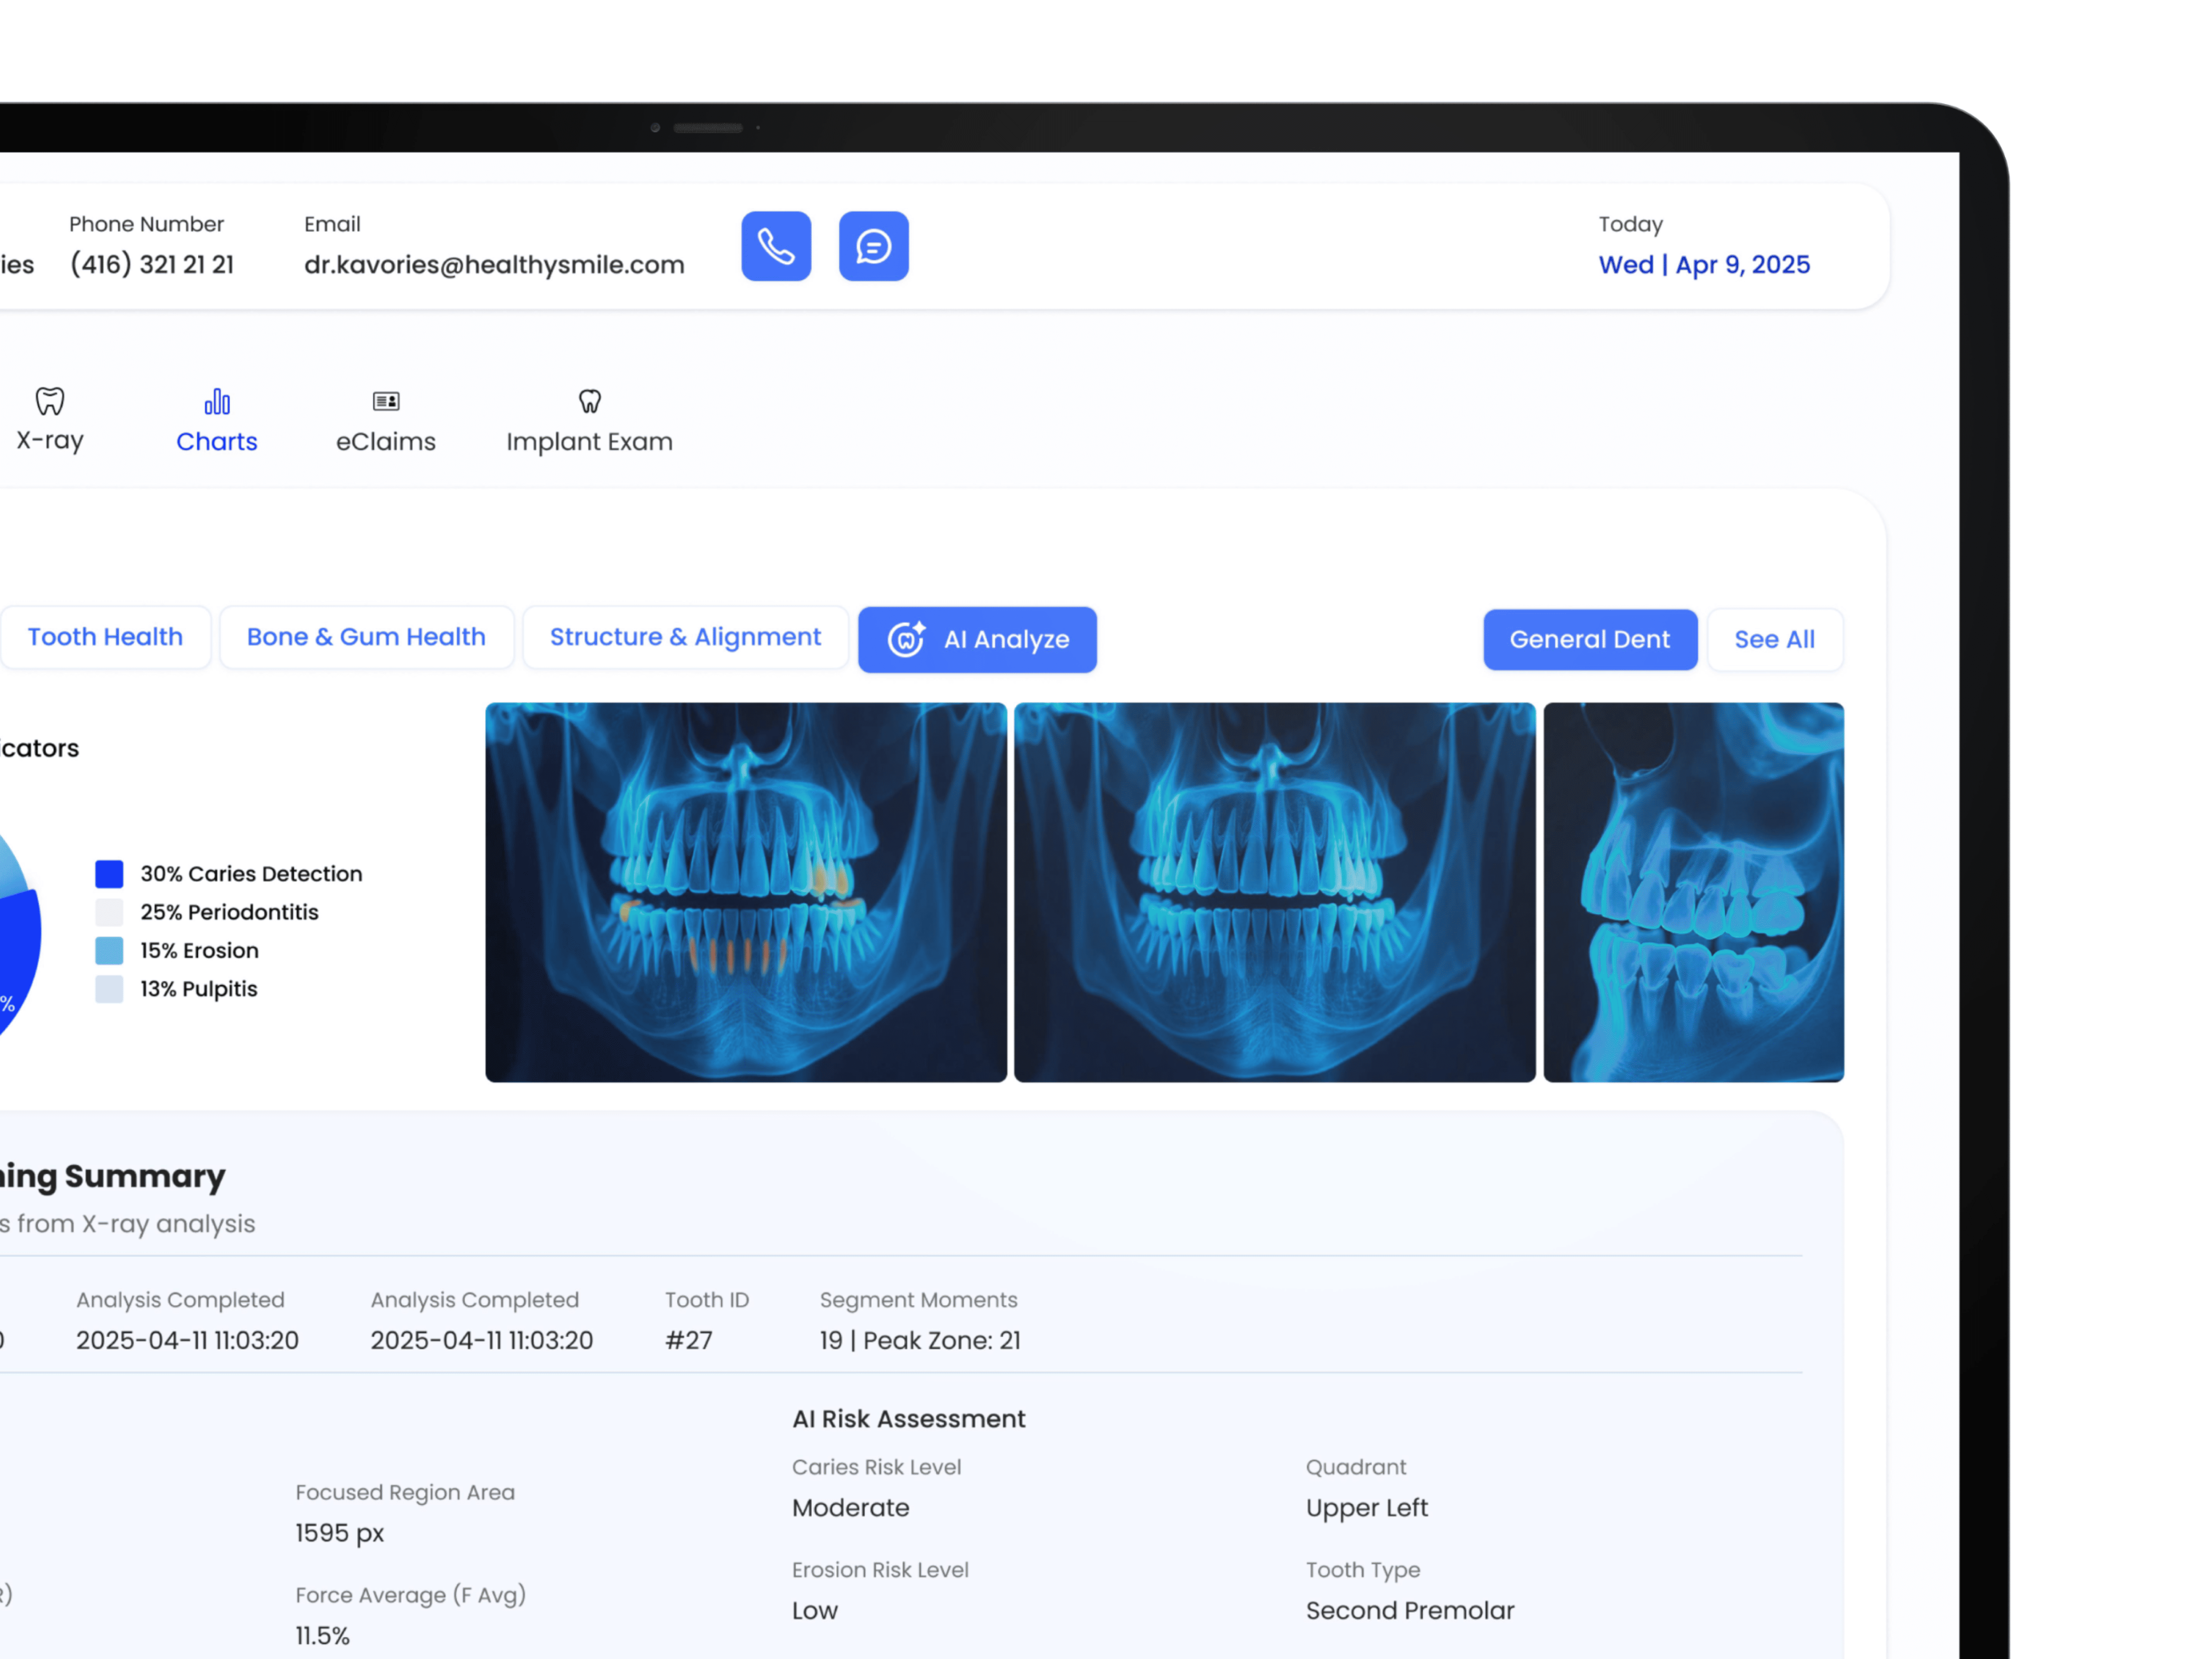This screenshot has height=1659, width=2212.
Task: Enable the Bone & Gum Health filter
Action: coord(367,637)
